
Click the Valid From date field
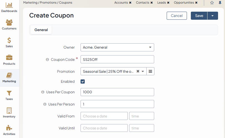coord(104,116)
